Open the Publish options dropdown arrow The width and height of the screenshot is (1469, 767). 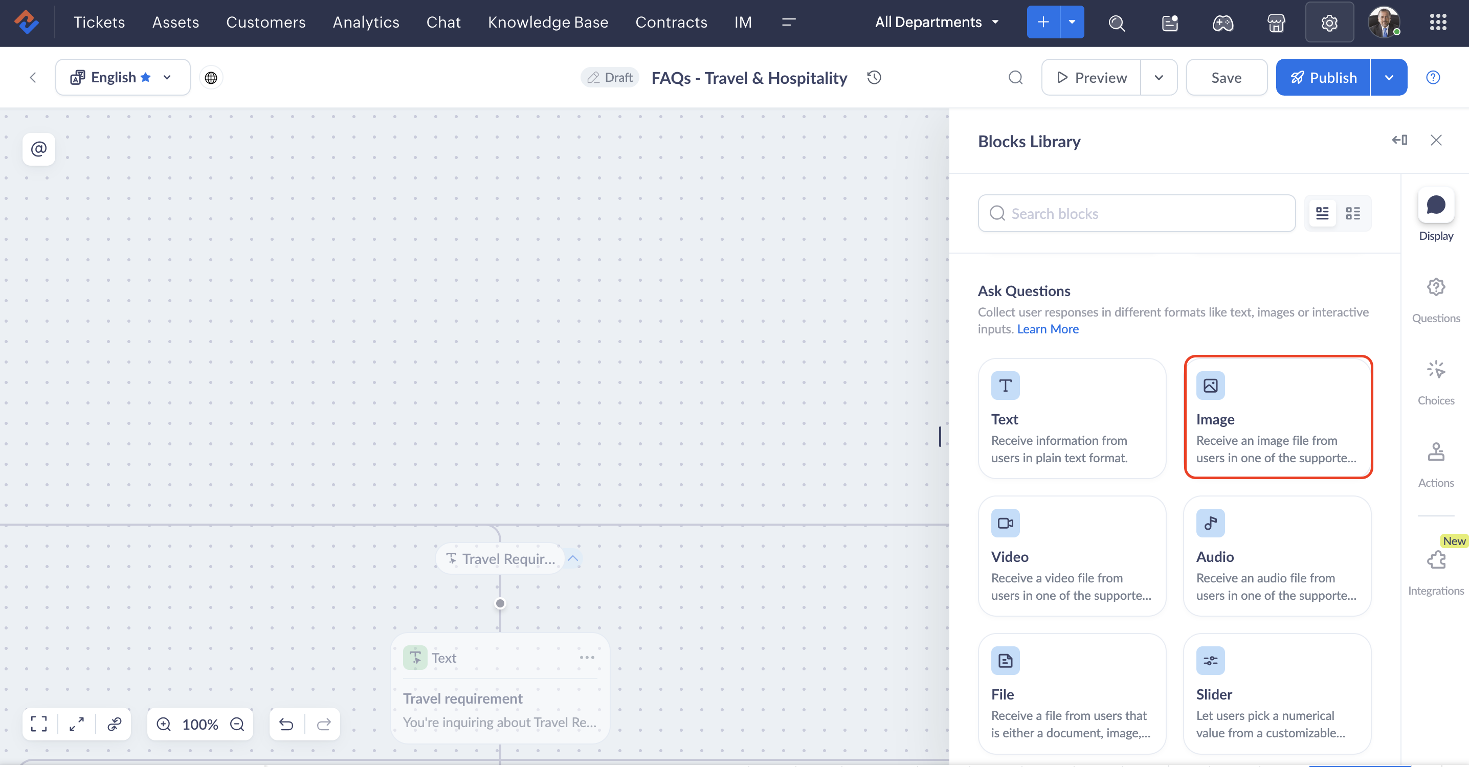[1389, 78]
